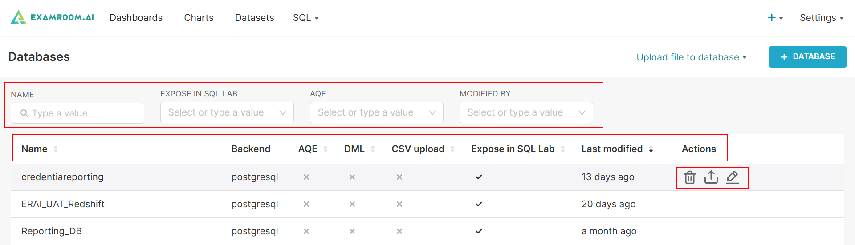This screenshot has width=855, height=245.
Task: Sort by Last modified column
Action: 651,149
